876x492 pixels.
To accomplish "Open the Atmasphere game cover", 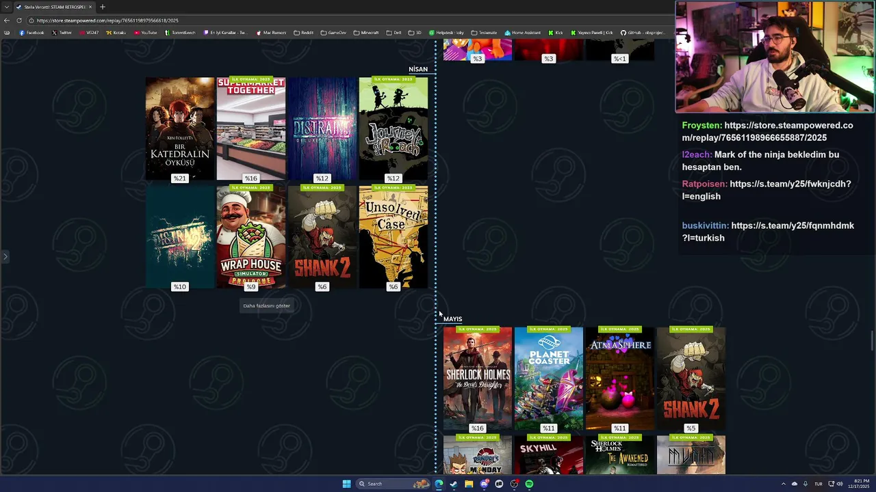I will 619,378.
